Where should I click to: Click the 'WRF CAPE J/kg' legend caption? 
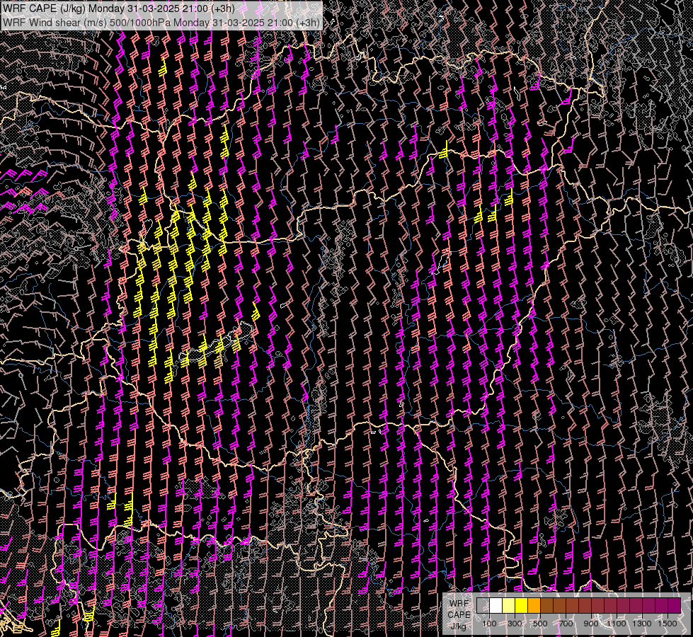(459, 614)
